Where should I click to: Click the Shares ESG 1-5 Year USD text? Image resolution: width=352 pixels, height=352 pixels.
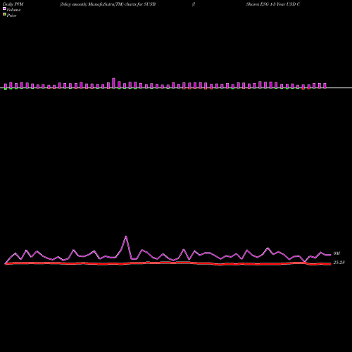pyautogui.click(x=271, y=4)
